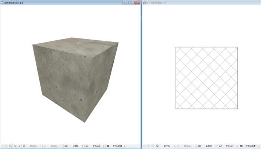Click デフォルト label in S1 window

coord(230,146)
